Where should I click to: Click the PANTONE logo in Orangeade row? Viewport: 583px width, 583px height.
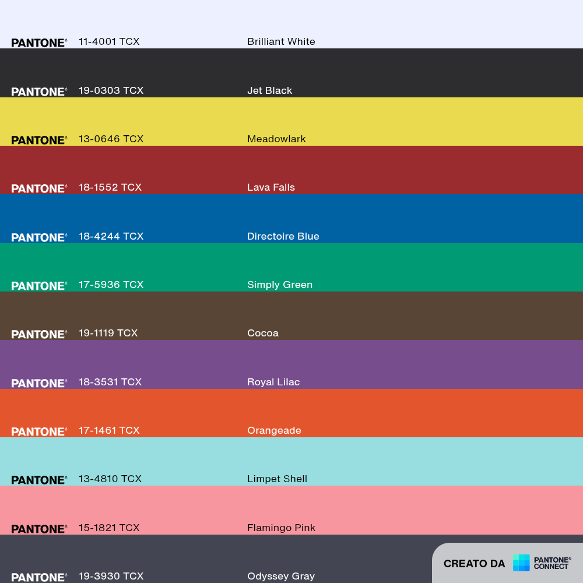pyautogui.click(x=40, y=431)
